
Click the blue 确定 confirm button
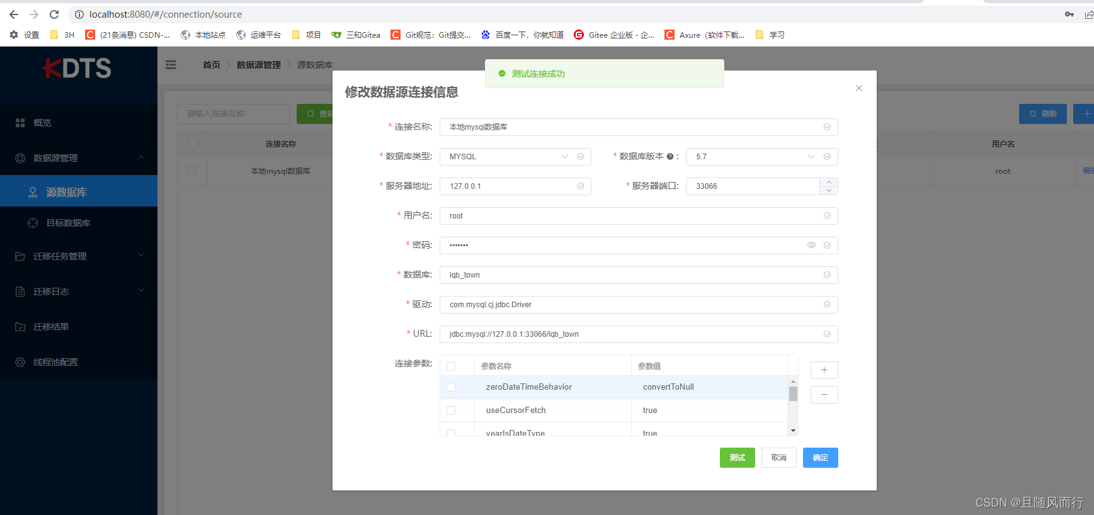pyautogui.click(x=821, y=458)
